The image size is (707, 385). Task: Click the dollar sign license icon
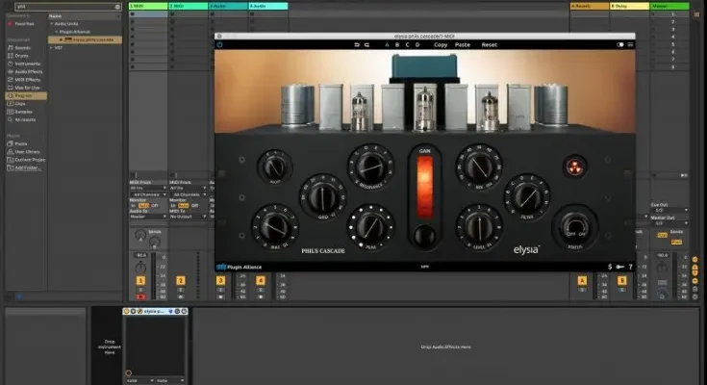click(610, 267)
